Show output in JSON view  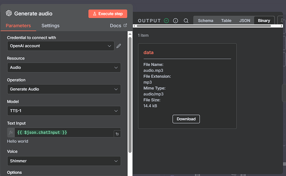tap(245, 21)
